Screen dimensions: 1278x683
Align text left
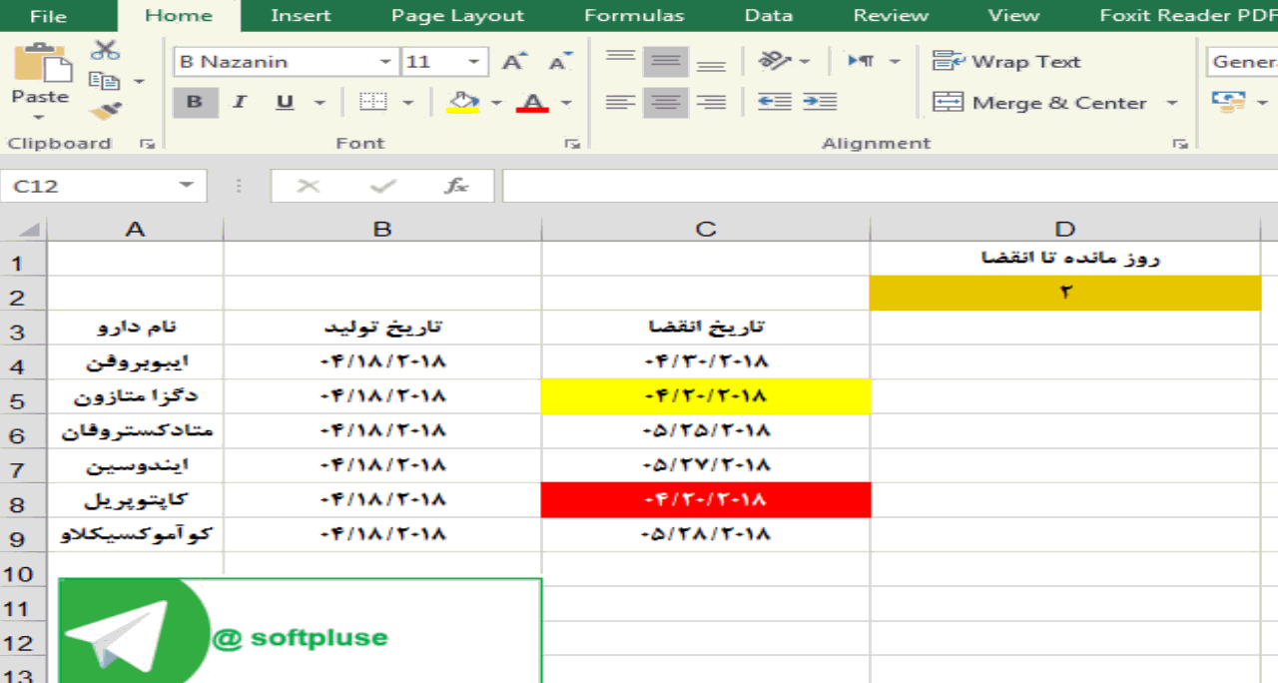621,102
